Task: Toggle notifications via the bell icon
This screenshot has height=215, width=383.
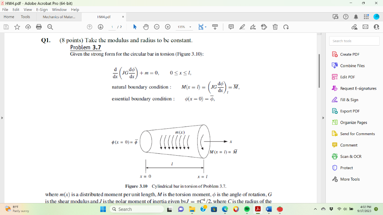Action: (x=356, y=17)
